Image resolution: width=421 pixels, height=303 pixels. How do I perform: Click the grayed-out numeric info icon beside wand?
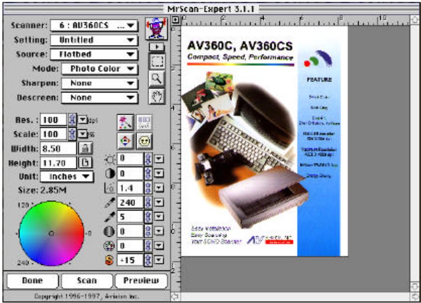point(145,122)
